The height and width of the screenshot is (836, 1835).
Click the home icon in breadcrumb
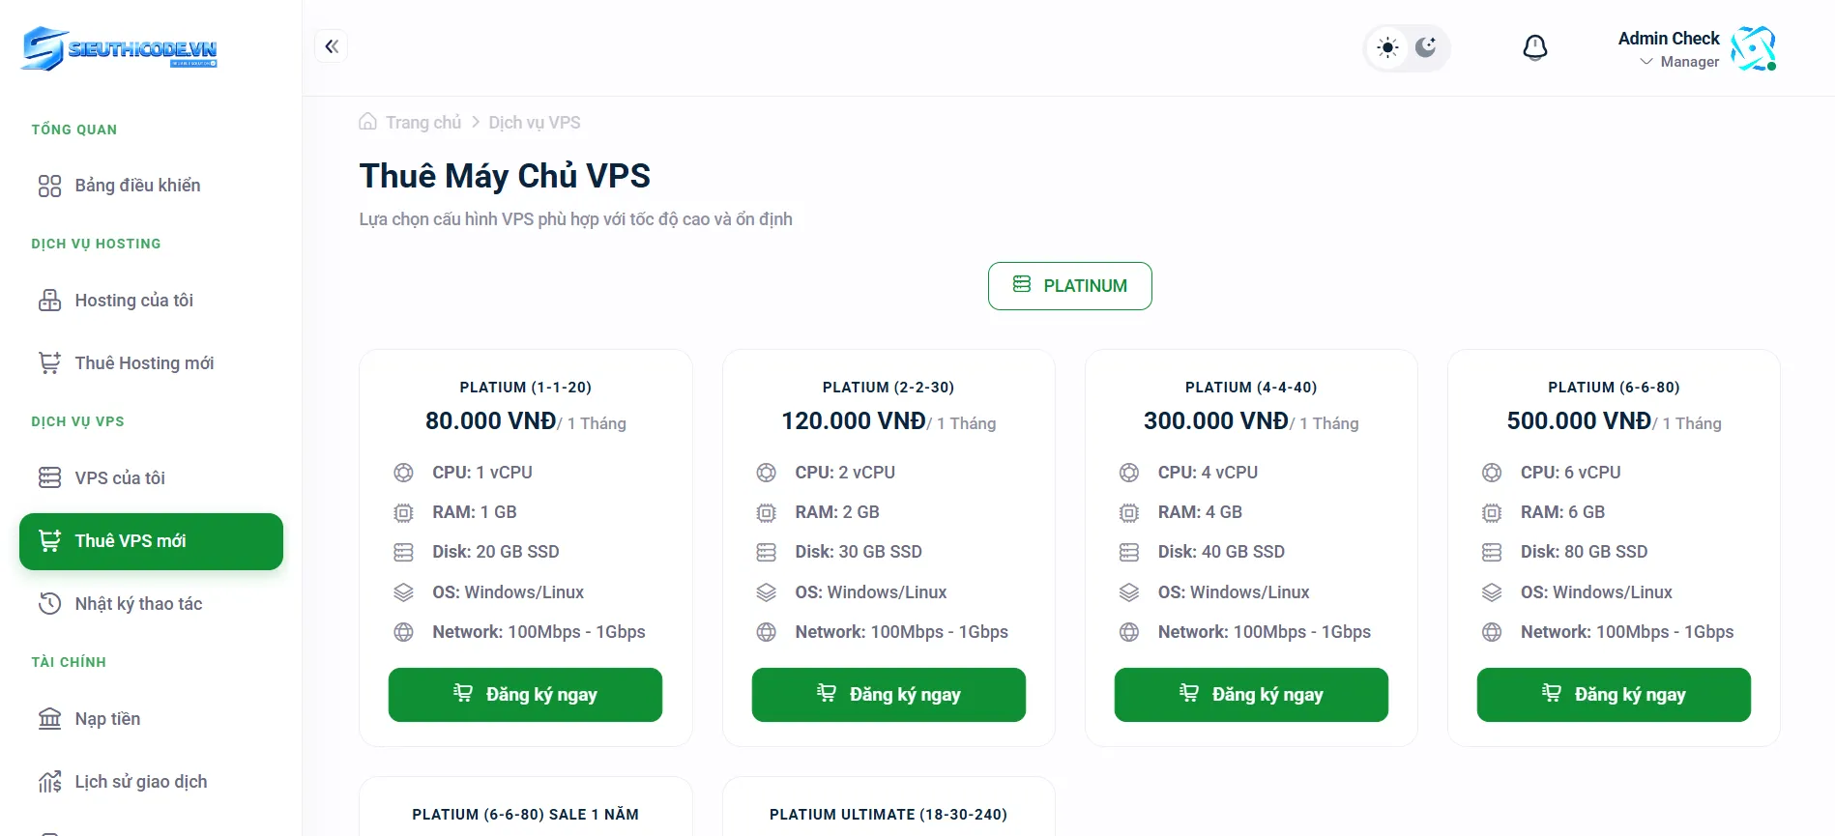click(x=367, y=123)
